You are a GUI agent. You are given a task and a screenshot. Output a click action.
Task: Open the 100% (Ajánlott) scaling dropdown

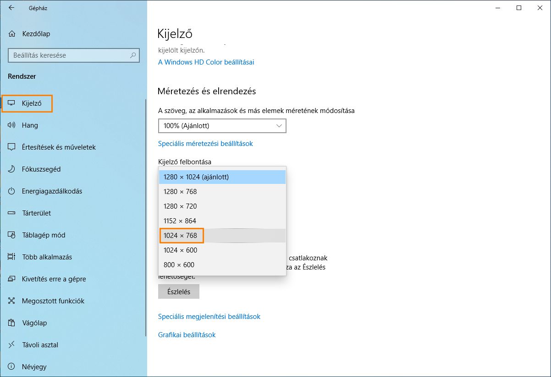(222, 125)
